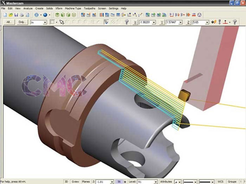Open the Create menu
Screen dimensions: 246x184
point(39,9)
